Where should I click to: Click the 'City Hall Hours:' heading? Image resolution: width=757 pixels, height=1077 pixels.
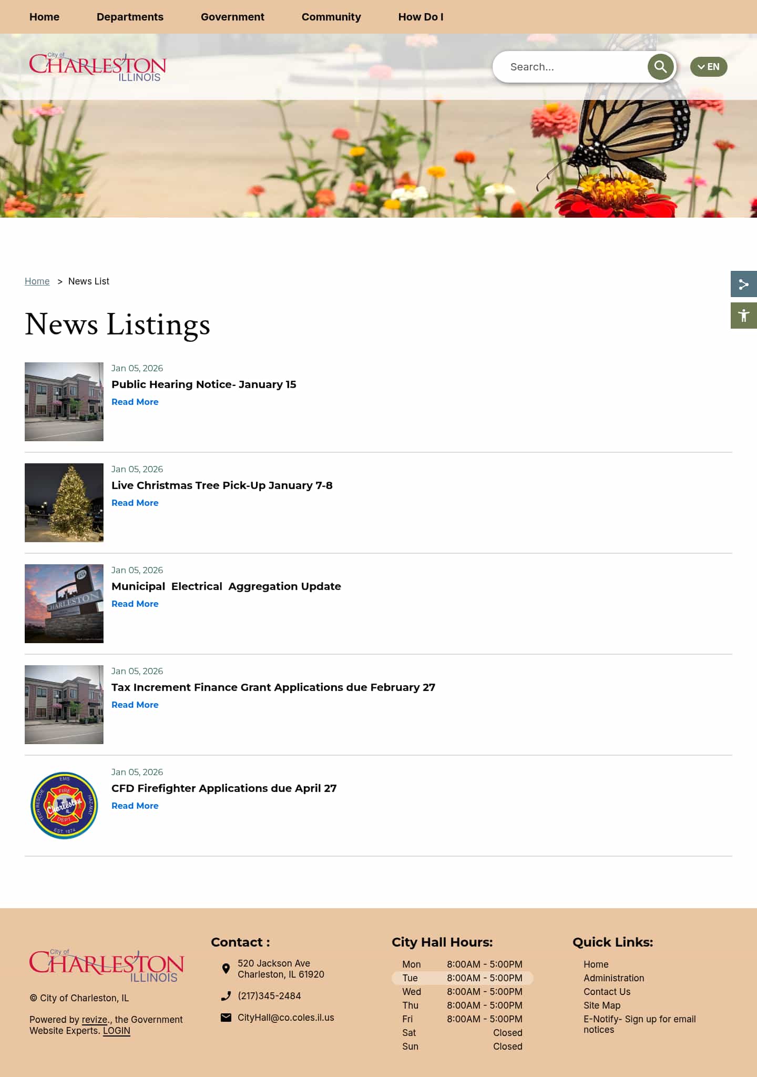[442, 942]
